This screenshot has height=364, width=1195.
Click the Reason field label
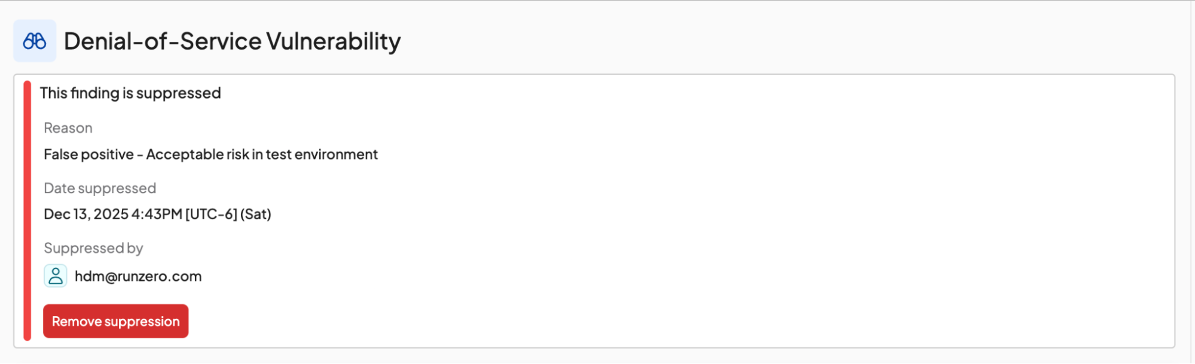click(68, 128)
